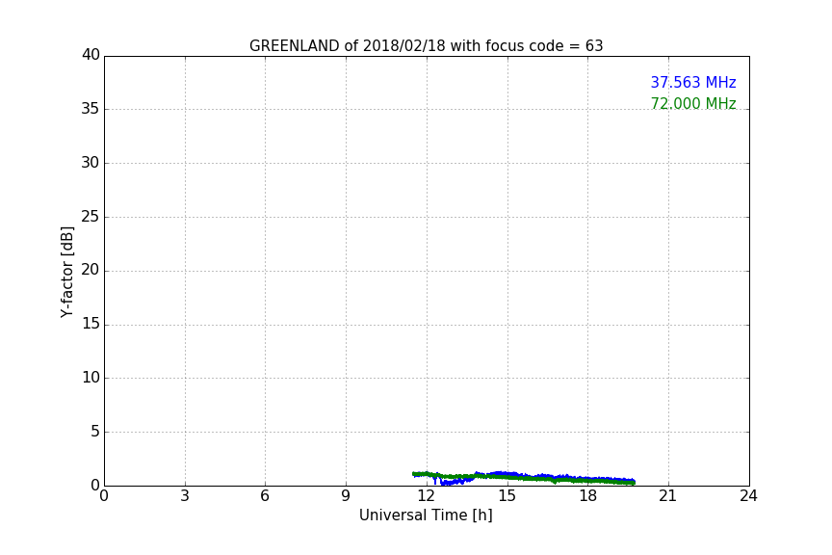Click x-axis tick label 21
Image resolution: width=832 pixels, height=555 pixels.
668,496
